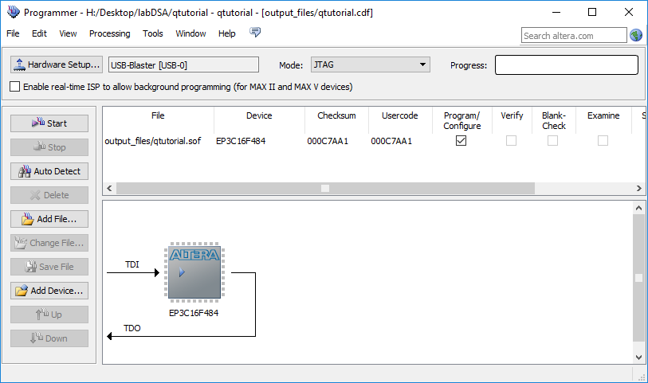Click the chain diagram scroll-down arrow

[x=638, y=357]
